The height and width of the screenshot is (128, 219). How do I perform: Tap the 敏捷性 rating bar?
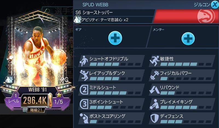(186, 64)
